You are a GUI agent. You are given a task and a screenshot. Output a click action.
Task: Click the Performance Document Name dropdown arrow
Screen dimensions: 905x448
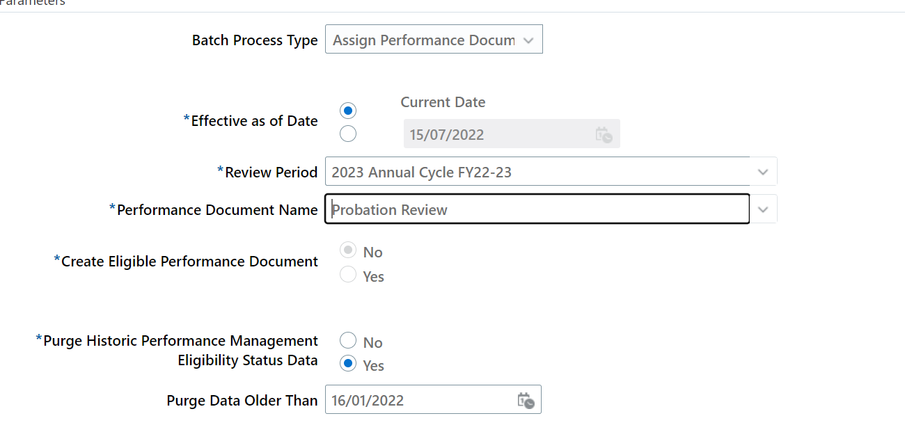(763, 209)
